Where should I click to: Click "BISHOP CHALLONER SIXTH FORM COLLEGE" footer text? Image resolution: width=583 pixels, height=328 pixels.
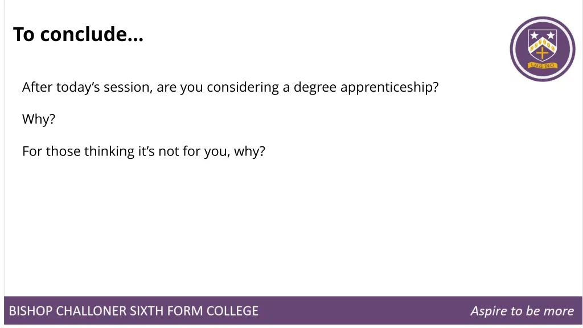pos(133,311)
